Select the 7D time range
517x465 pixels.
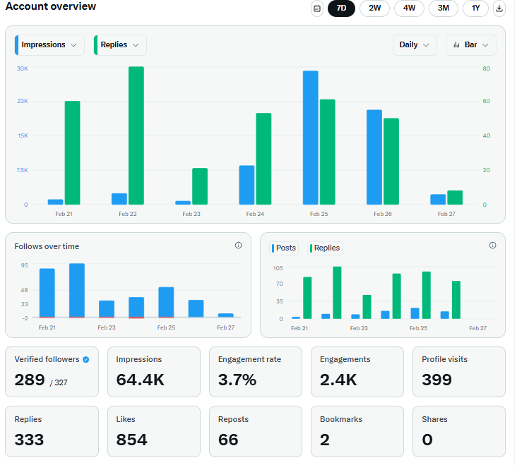[x=341, y=8]
